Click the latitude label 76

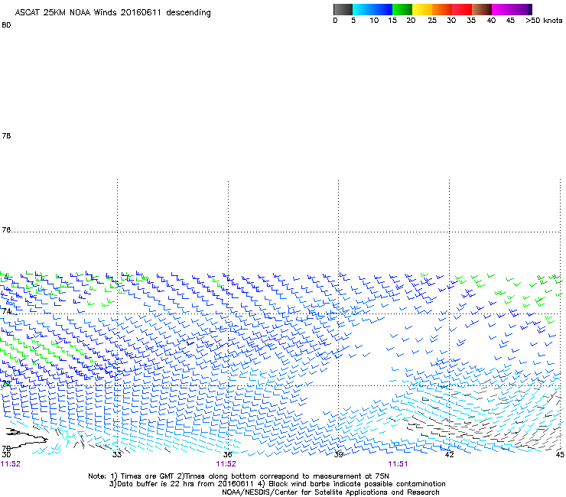click(x=6, y=230)
